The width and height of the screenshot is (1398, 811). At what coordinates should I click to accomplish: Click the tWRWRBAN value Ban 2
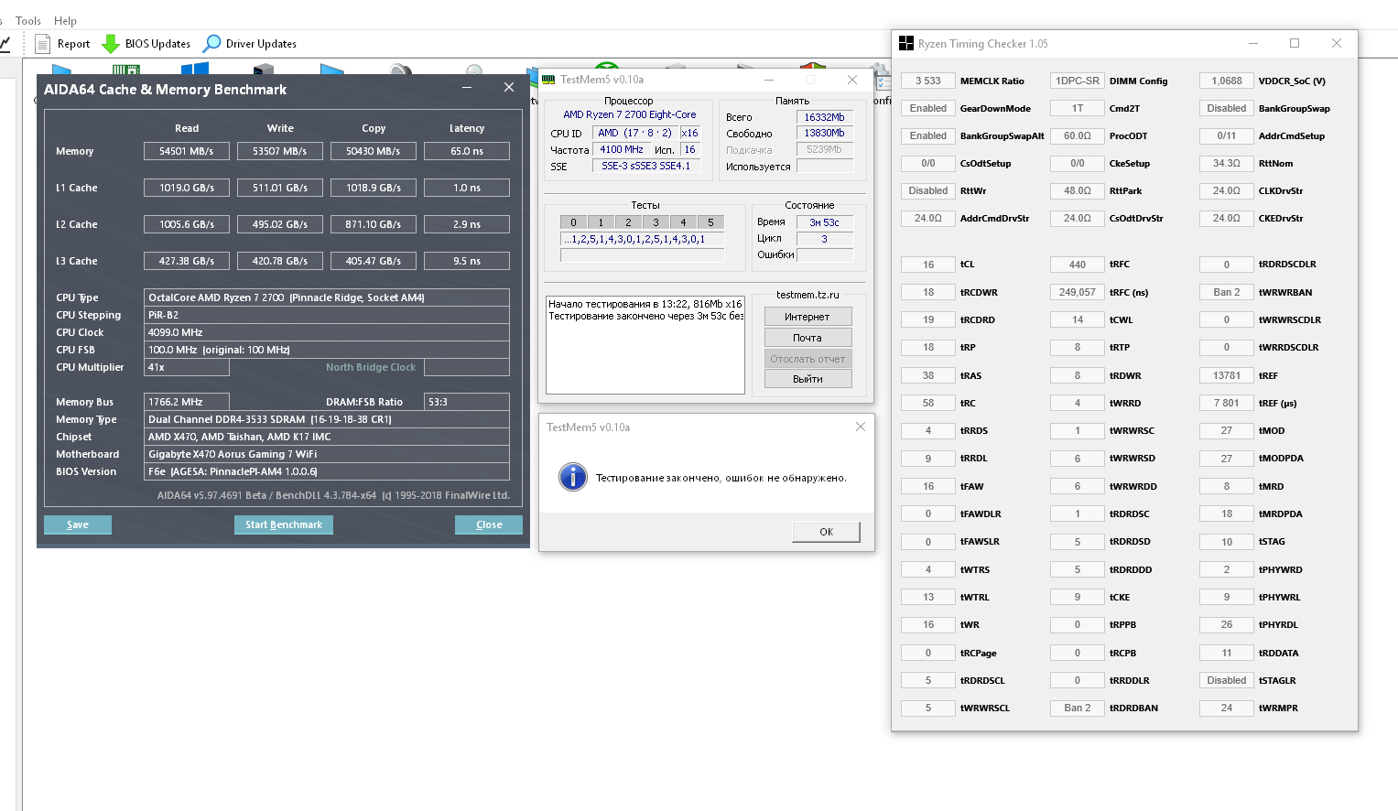1227,292
